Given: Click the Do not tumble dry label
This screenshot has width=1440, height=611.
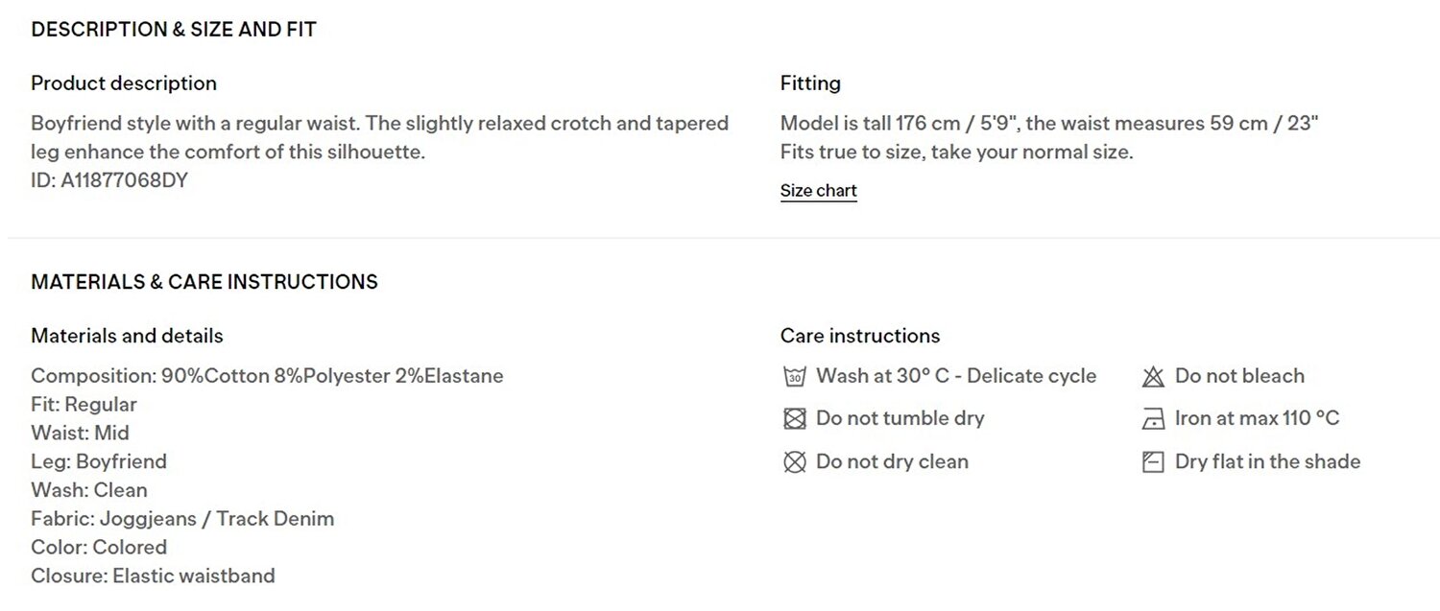Looking at the screenshot, I should 900,418.
